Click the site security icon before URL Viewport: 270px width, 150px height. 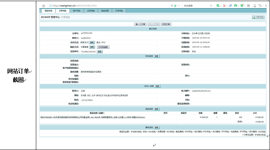pos(51,6)
